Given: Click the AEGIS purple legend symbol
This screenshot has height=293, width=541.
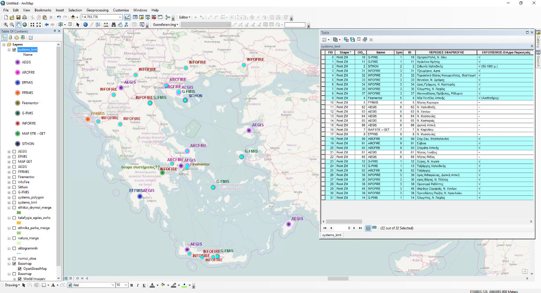Looking at the screenshot, I should 17,62.
